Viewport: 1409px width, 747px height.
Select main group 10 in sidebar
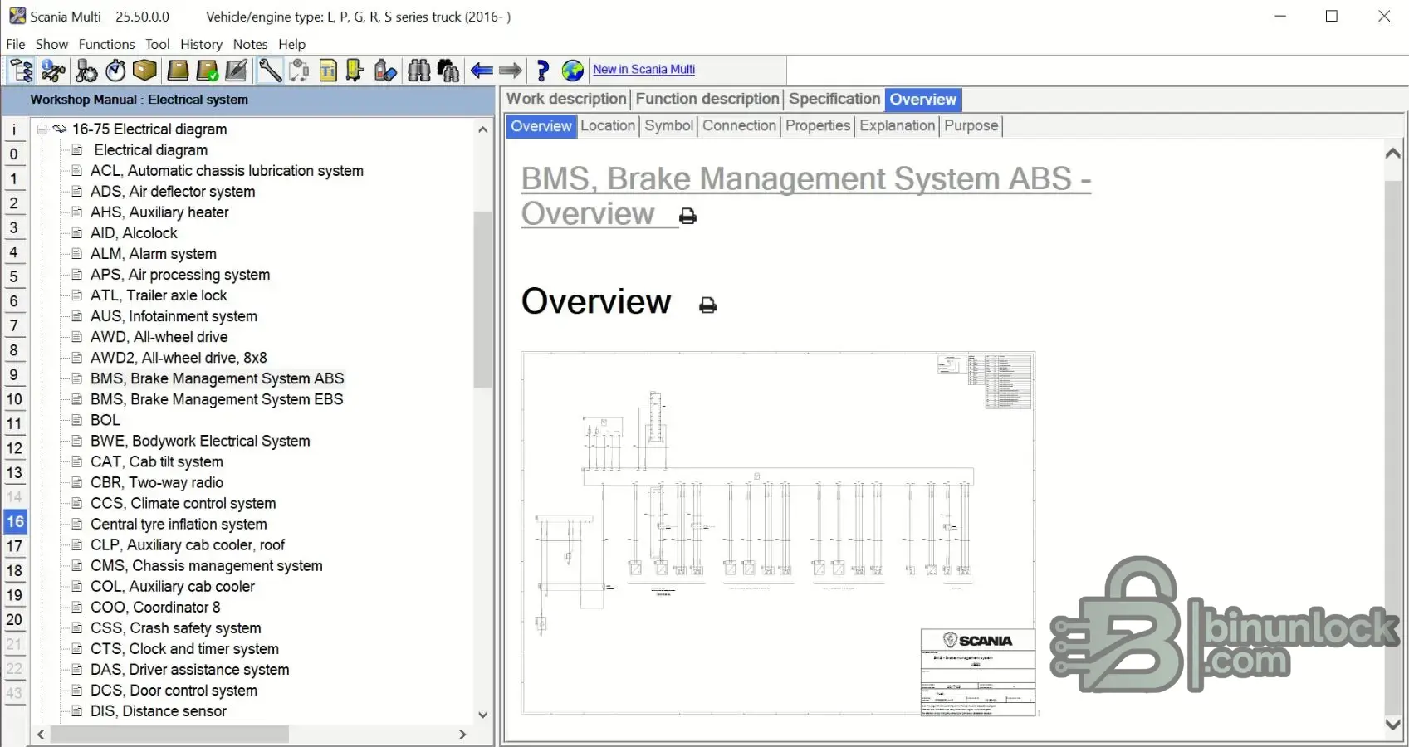point(14,399)
